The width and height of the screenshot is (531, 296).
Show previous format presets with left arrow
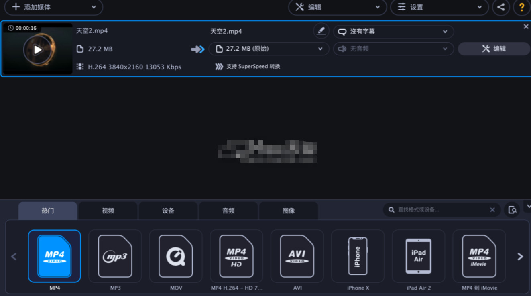[x=14, y=257]
